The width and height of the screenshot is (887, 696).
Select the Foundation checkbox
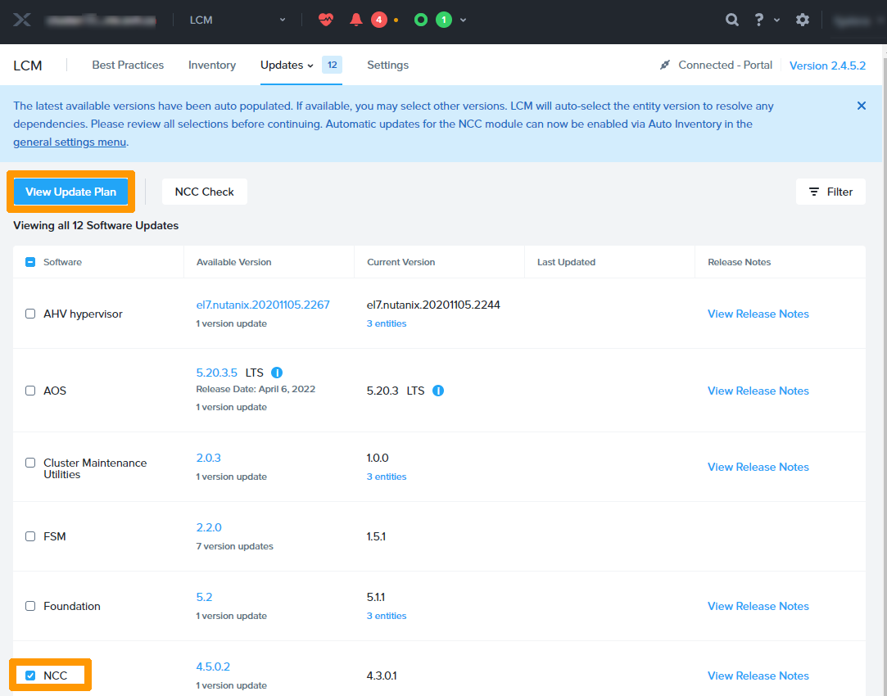click(30, 606)
